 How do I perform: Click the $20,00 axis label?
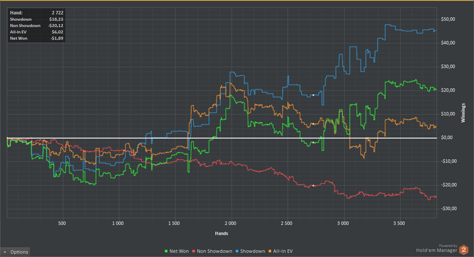coord(448,90)
